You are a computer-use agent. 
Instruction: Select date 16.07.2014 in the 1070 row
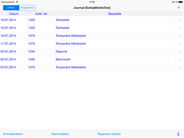(8, 36)
